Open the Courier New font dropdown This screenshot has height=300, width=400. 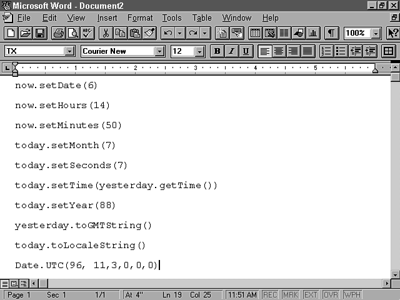point(159,51)
